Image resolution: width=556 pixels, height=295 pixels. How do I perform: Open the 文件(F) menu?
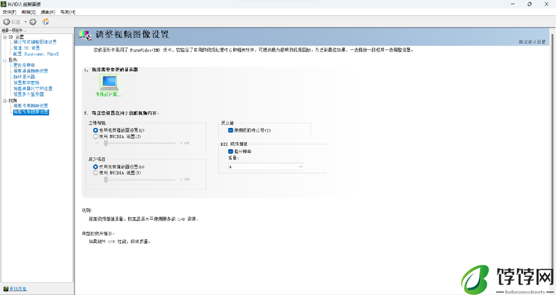(x=10, y=12)
